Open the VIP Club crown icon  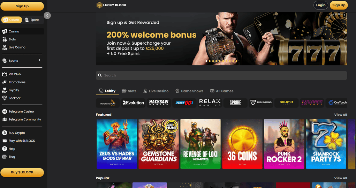5,74
